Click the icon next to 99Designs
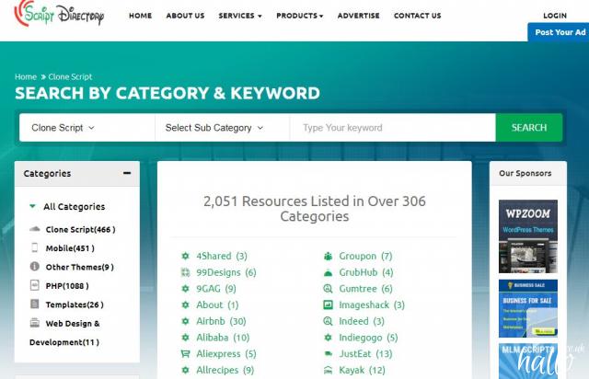589x379 pixels. pyautogui.click(x=186, y=272)
